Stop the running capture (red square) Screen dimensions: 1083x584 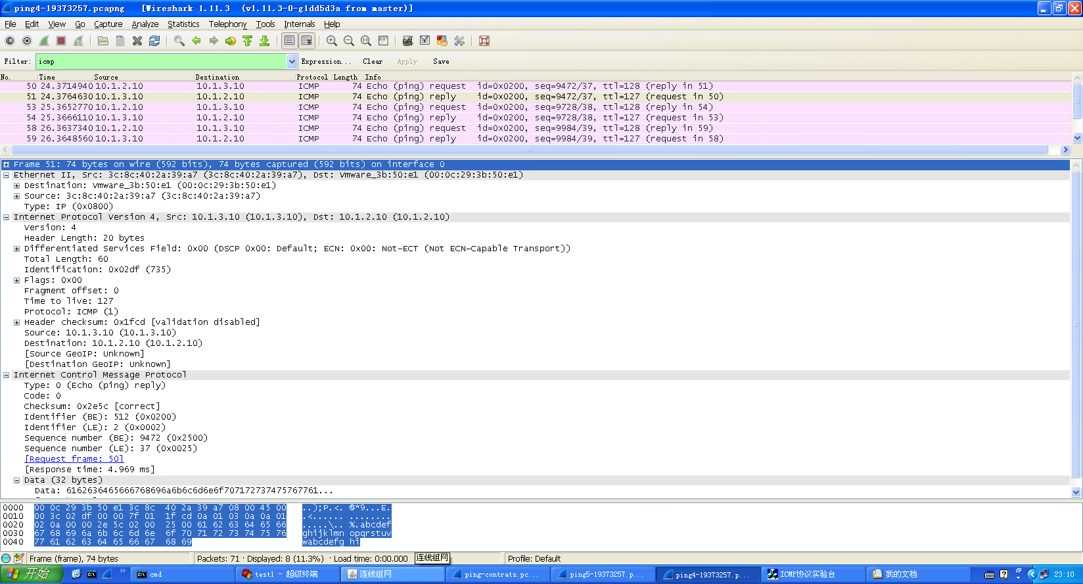point(61,41)
